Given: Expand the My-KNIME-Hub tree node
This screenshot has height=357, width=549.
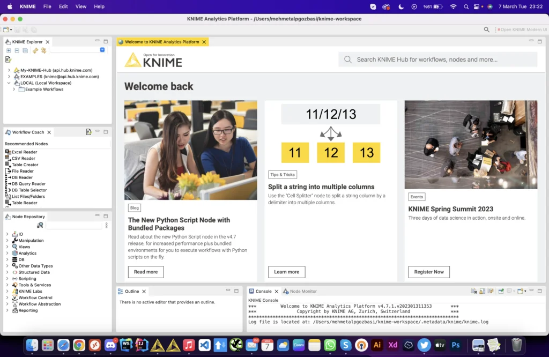Looking at the screenshot, I should click(x=9, y=70).
